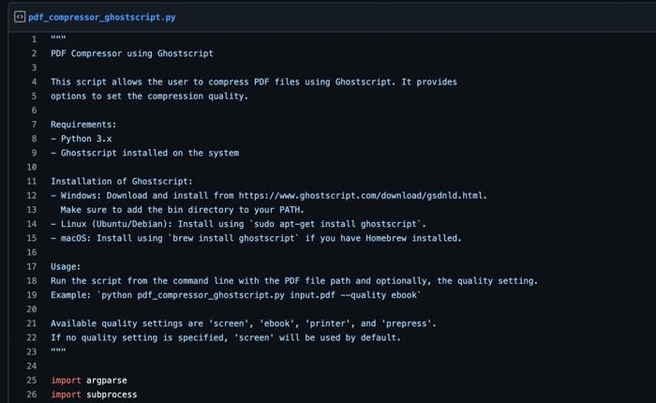Screen dimensions: 656x403
Task: Click 'Run the script from the command line' line
Action: pos(294,281)
